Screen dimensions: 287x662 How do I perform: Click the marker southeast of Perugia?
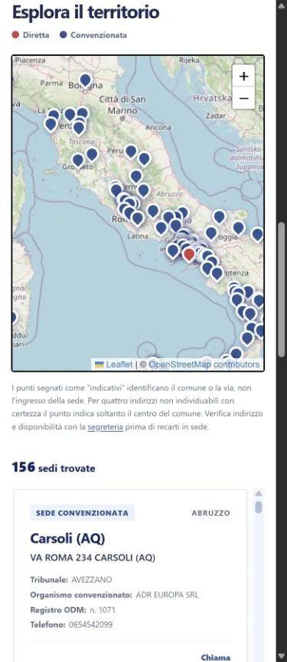click(144, 158)
